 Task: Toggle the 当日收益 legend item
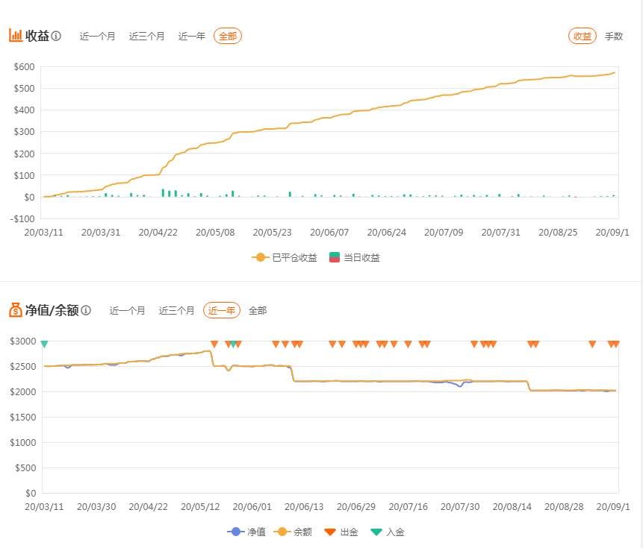tap(354, 257)
